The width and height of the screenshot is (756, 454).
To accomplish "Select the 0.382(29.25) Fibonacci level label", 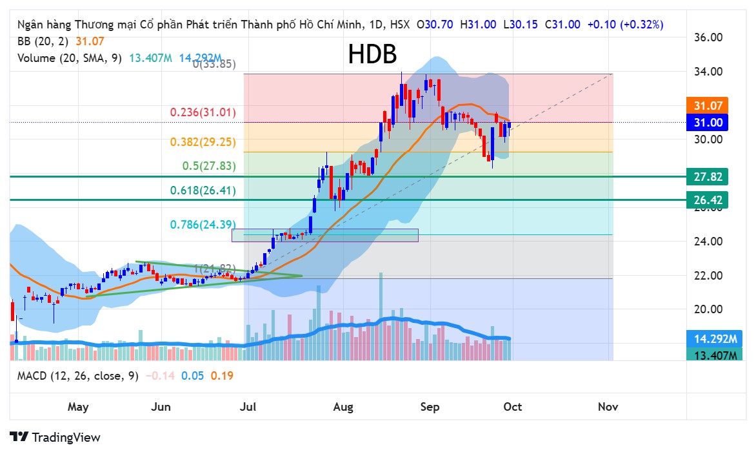I will (x=203, y=142).
